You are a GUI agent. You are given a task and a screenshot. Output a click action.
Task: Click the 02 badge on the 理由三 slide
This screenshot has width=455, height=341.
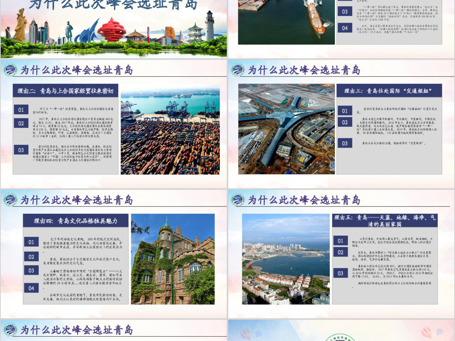pyautogui.click(x=345, y=122)
